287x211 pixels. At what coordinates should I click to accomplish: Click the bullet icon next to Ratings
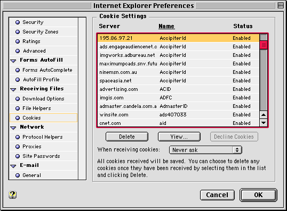[x=18, y=41]
